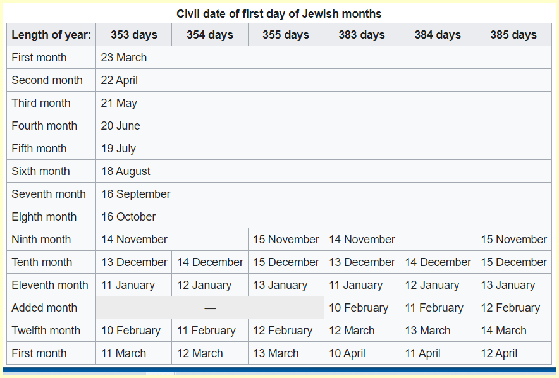559x378 pixels.
Task: Click the "23 March" date cell
Action: (x=124, y=58)
